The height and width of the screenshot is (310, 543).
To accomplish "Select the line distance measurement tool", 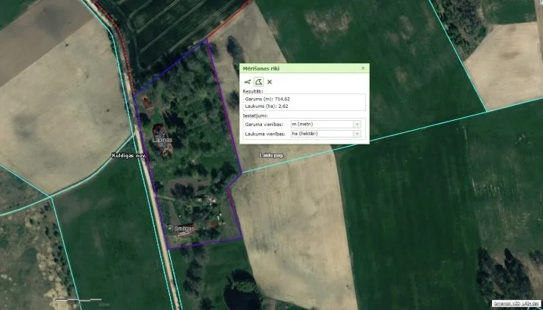I will tap(248, 82).
